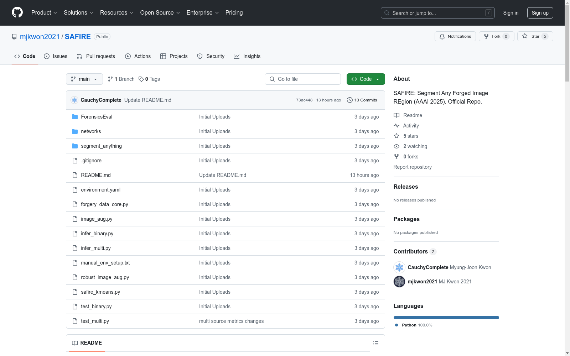
Task: Expand the Product menu
Action: point(44,12)
